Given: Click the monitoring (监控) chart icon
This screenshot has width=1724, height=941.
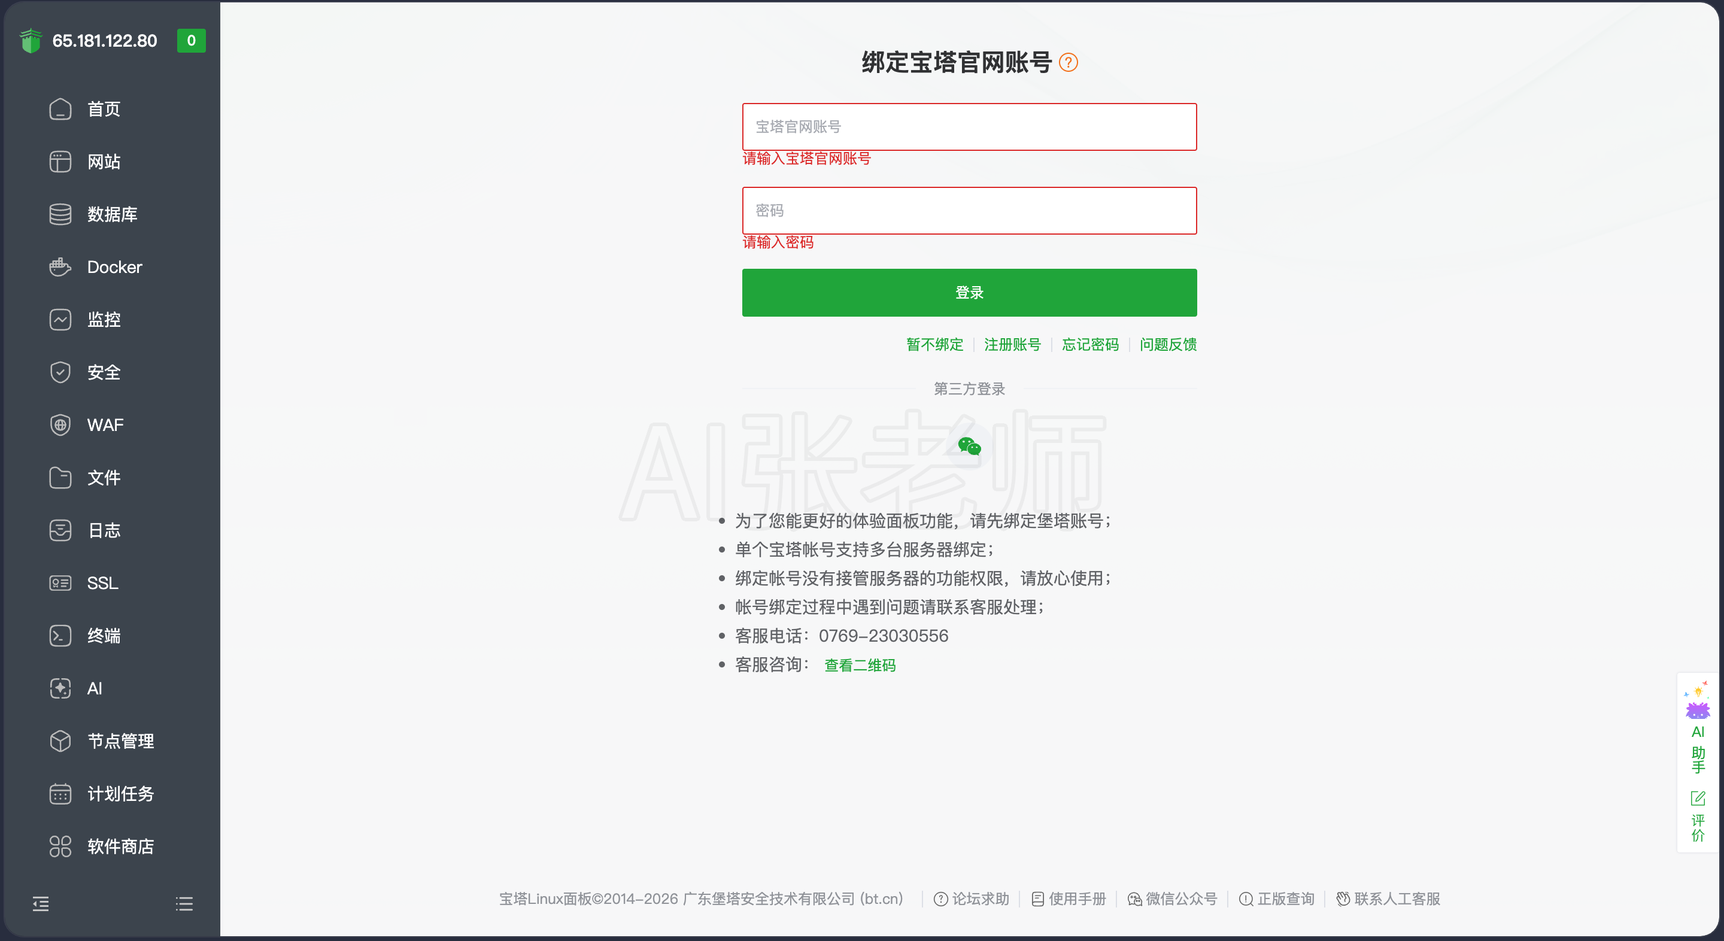Looking at the screenshot, I should [60, 320].
